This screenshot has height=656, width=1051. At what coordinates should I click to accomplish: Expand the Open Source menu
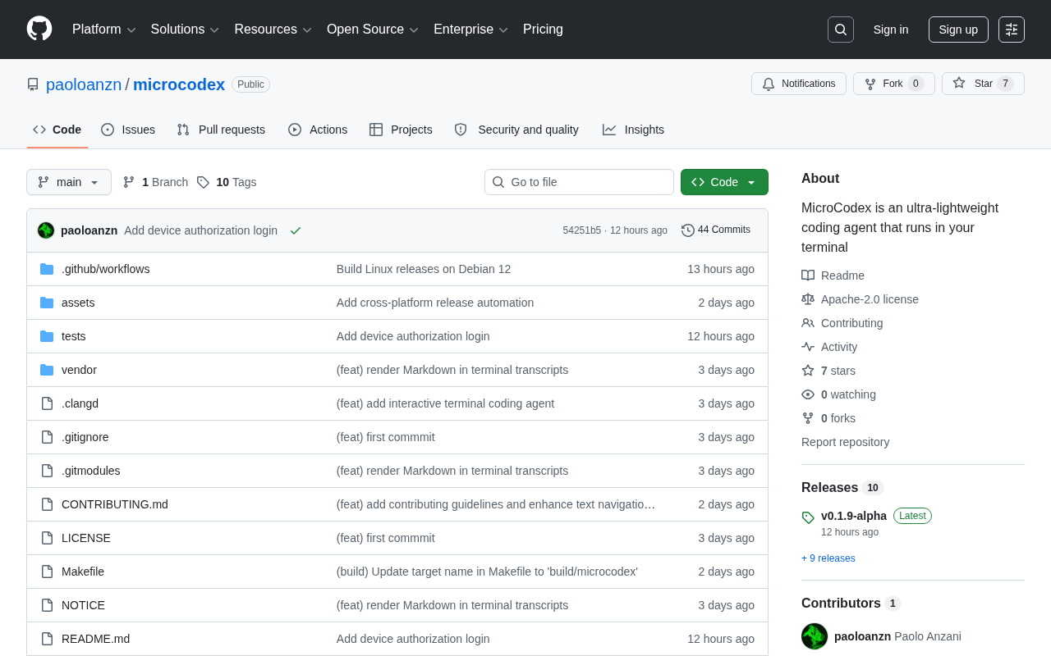pos(373,30)
